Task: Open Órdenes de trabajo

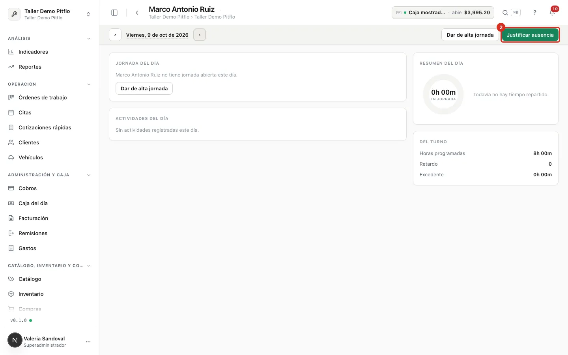Action: 49,97
